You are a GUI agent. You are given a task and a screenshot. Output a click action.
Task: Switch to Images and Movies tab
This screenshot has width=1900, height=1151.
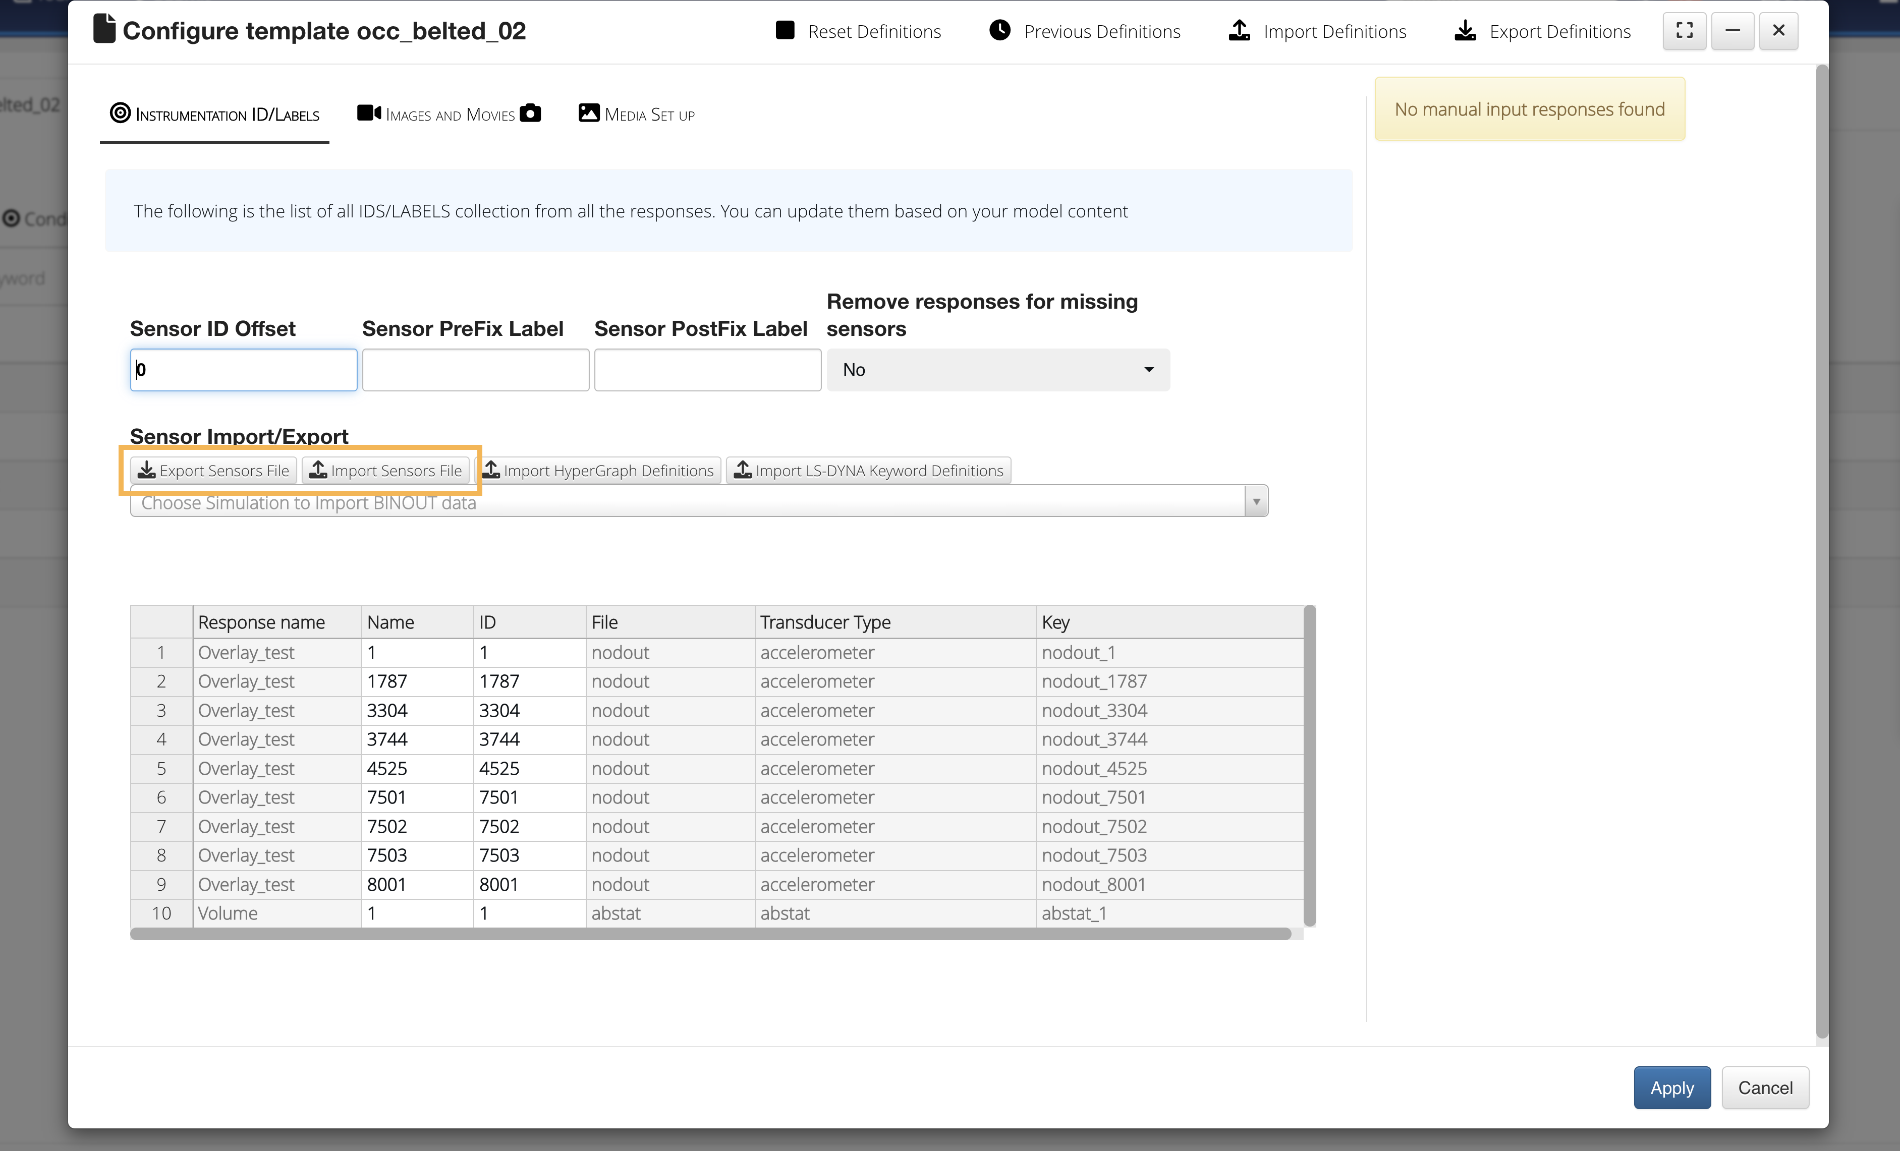(x=449, y=115)
